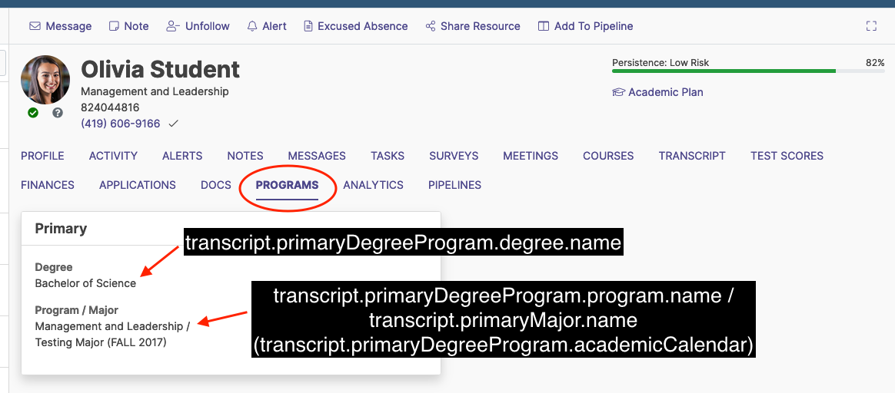Click the Persistence: Low Risk label

tap(660, 63)
